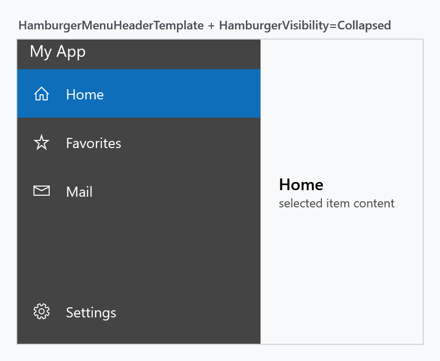Click the empty content area below selected text
The height and width of the screenshot is (361, 440).
(x=342, y=276)
